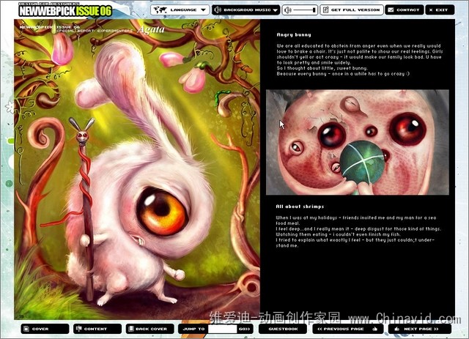Open the Guestbook
Viewport: 469px width, 339px height.
283,329
